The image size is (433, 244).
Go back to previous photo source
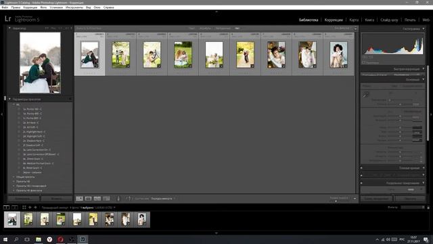point(30,207)
